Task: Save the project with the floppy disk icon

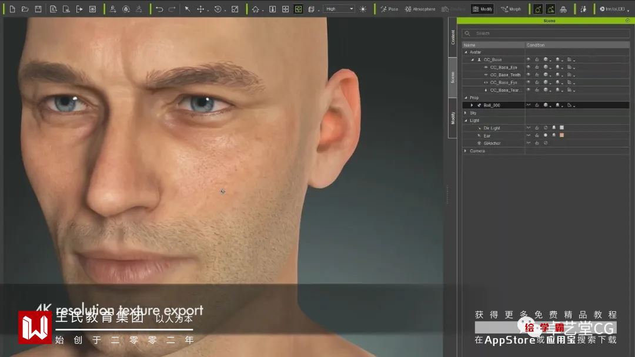Action: click(38, 9)
